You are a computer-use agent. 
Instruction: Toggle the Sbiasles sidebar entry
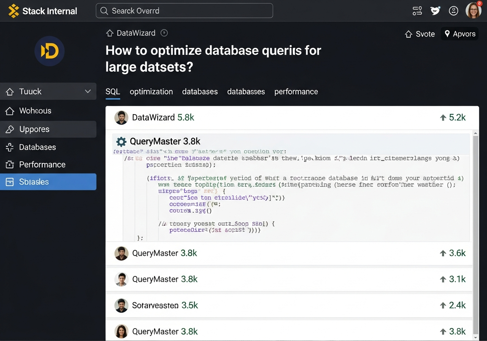[x=49, y=182]
